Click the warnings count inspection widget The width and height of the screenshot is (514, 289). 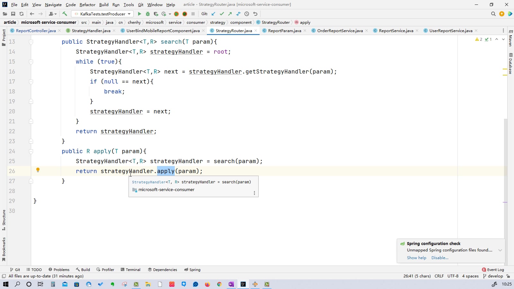pyautogui.click(x=479, y=39)
